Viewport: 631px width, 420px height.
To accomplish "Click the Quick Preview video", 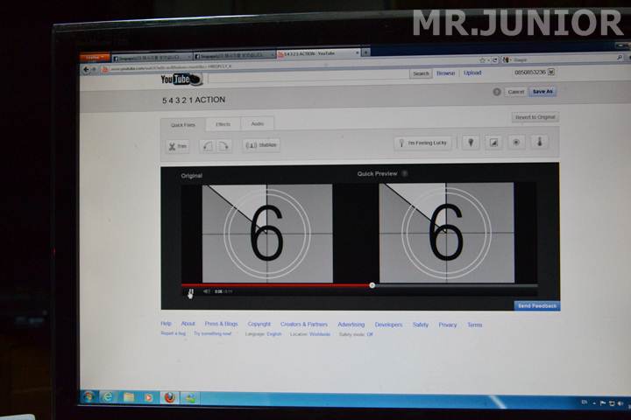I will [446, 233].
